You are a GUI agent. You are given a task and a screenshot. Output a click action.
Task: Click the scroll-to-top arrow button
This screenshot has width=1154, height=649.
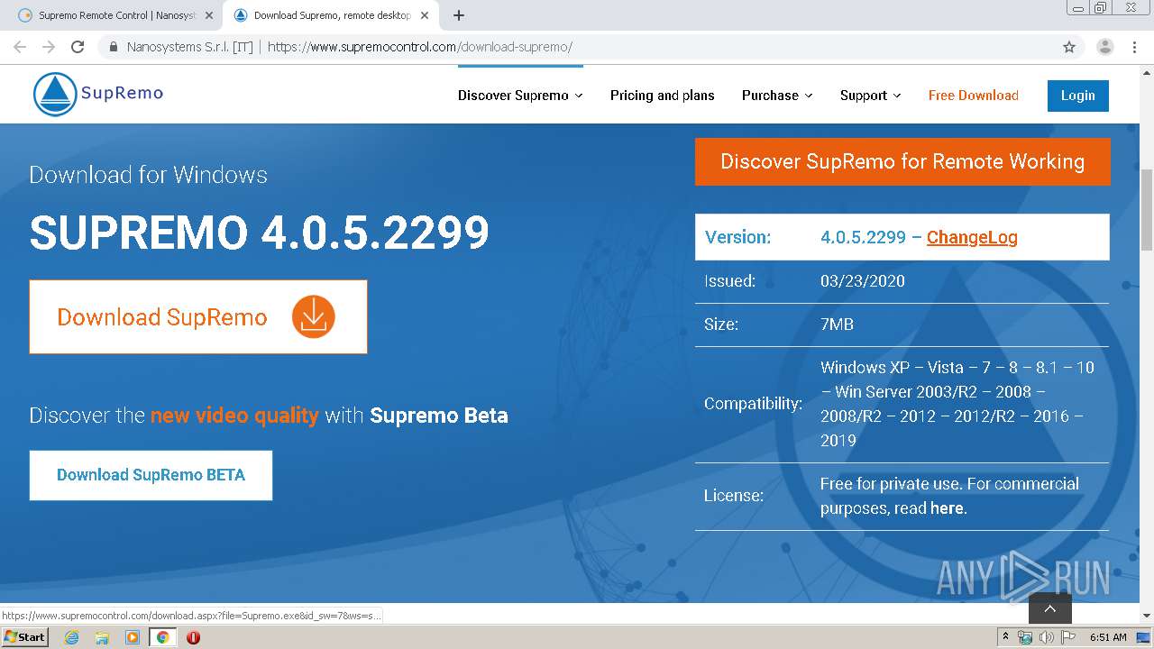(1050, 608)
